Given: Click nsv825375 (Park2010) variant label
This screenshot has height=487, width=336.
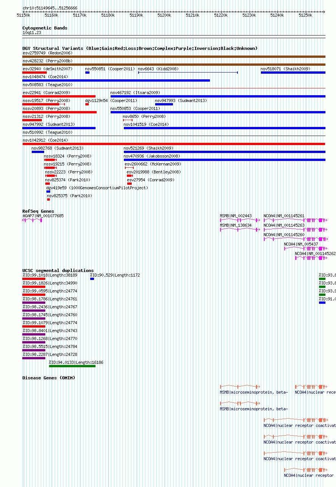Looking at the screenshot, I should coord(69,196).
